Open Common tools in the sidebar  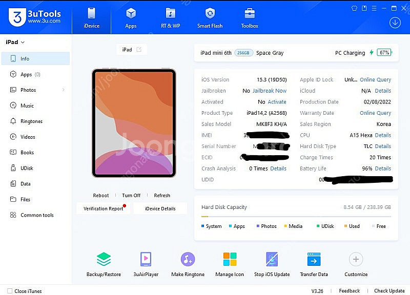pyautogui.click(x=35, y=215)
